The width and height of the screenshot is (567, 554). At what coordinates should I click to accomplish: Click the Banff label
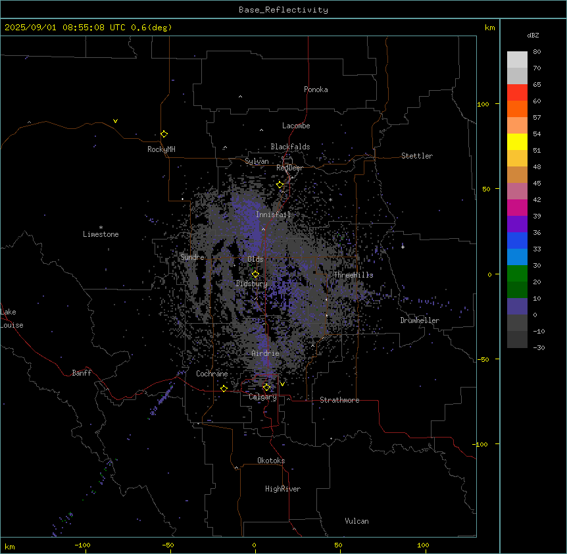tap(82, 373)
